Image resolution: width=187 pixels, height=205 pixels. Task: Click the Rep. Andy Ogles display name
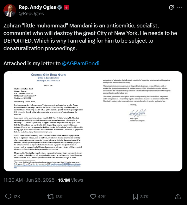(x=37, y=7)
